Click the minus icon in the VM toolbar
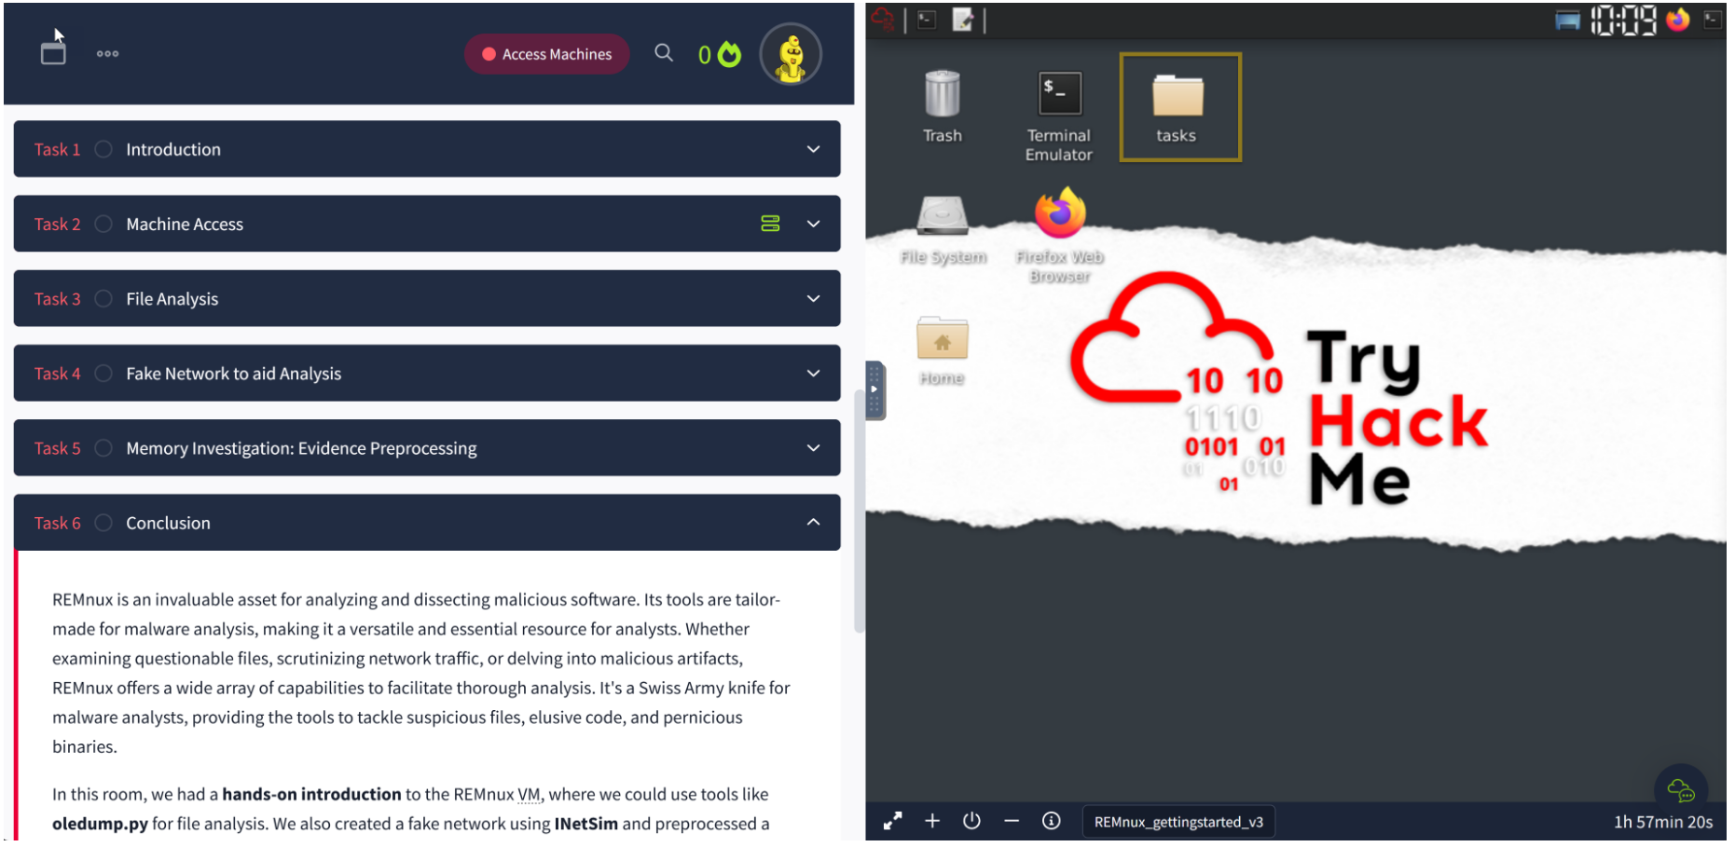Image resolution: width=1735 pixels, height=847 pixels. 1012,821
